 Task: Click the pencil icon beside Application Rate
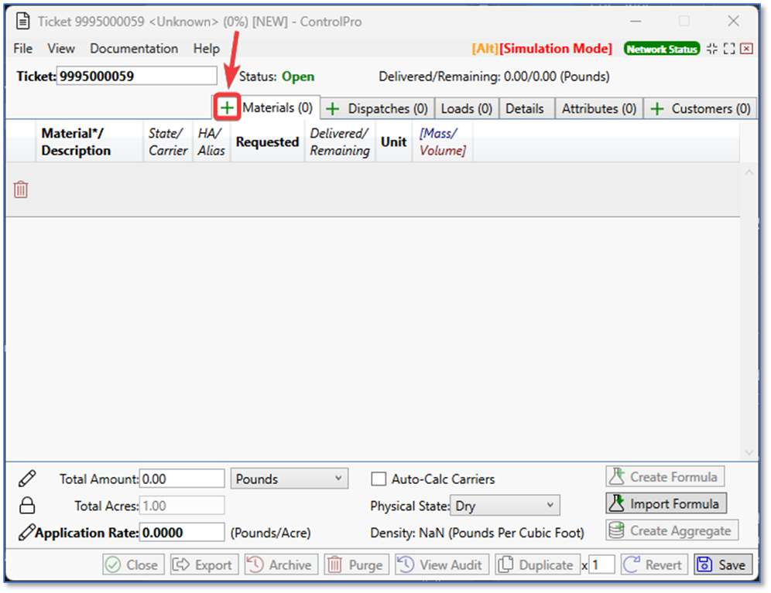pos(27,532)
